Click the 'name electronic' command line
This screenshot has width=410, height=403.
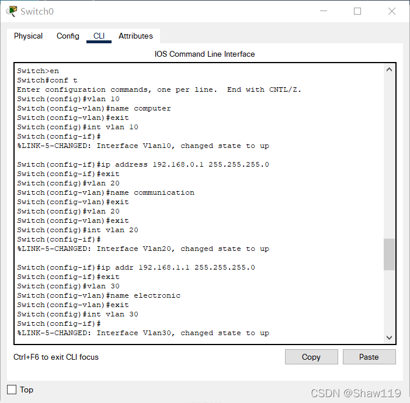point(99,295)
